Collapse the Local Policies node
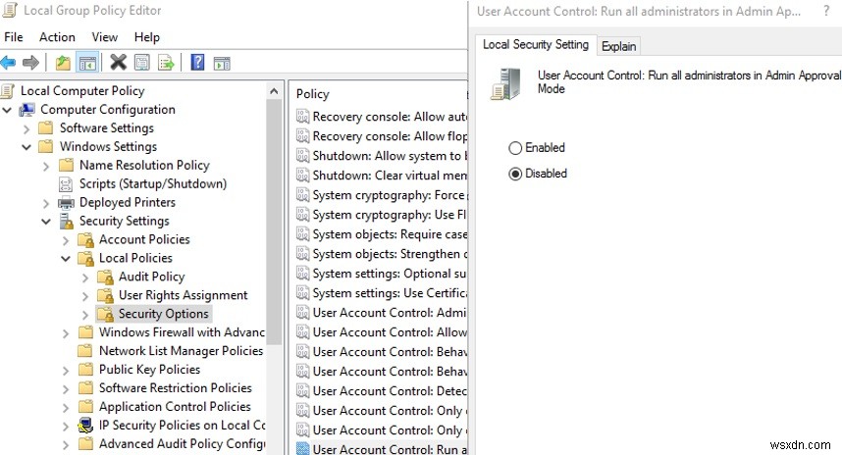 (66, 259)
